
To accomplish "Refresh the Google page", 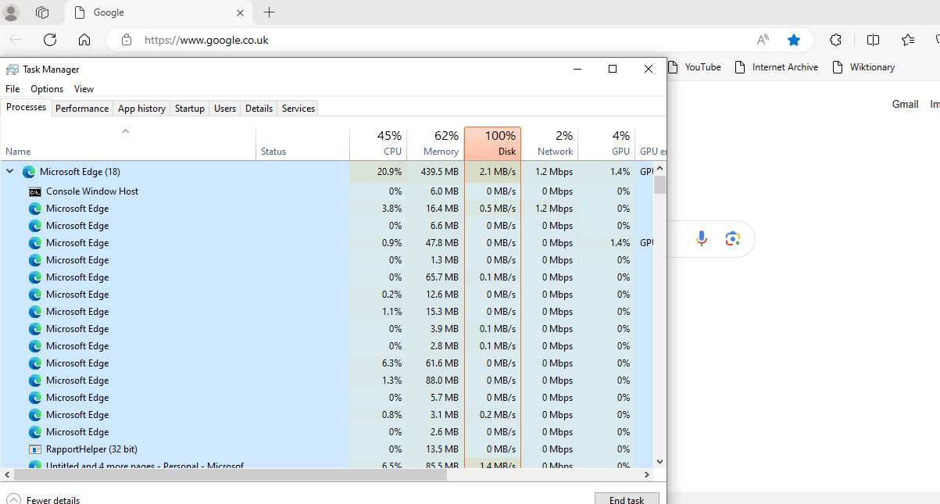I will pos(50,40).
